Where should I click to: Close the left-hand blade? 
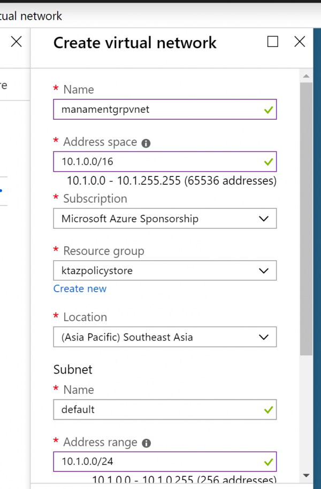(17, 42)
